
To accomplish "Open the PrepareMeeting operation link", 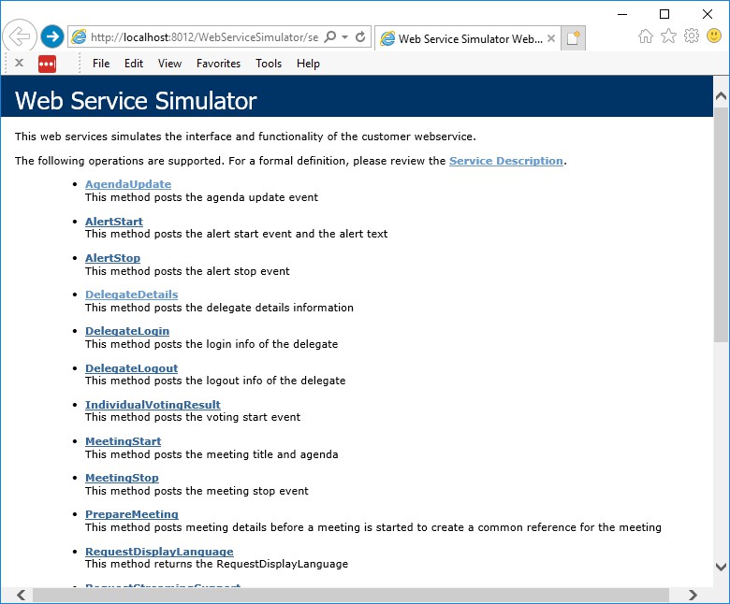I will (132, 514).
